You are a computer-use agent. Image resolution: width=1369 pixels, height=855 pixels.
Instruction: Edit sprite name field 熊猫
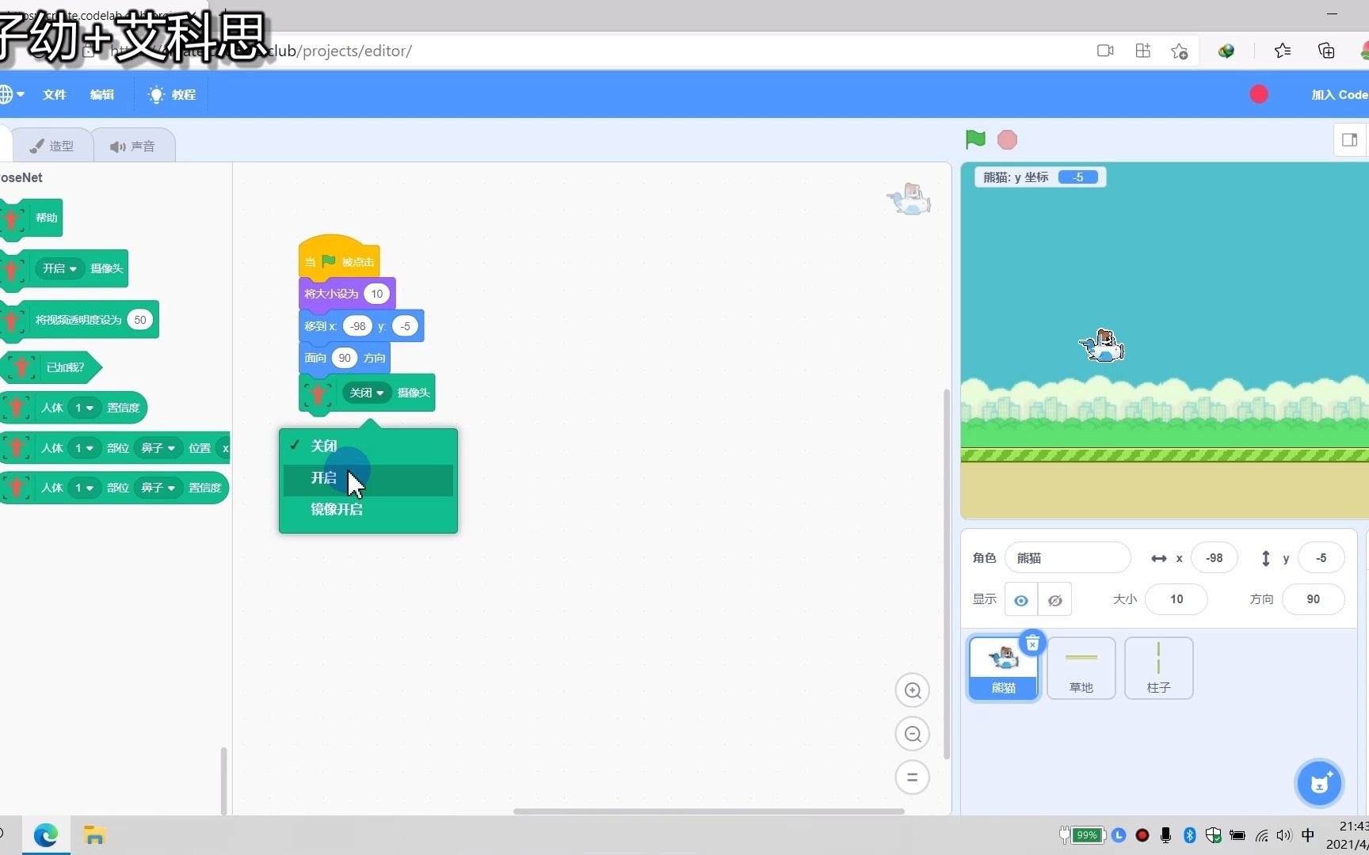coord(1067,558)
